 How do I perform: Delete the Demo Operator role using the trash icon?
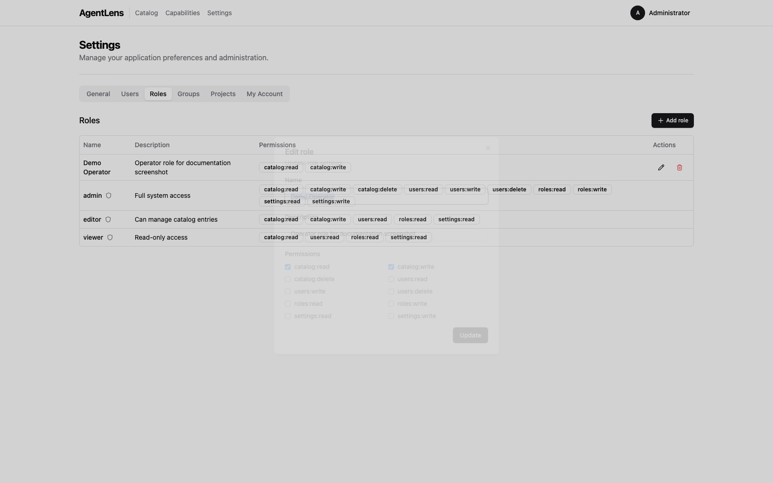[679, 167]
